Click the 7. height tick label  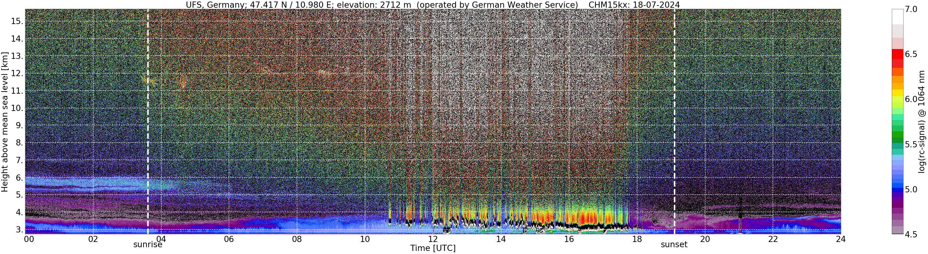click(x=19, y=160)
